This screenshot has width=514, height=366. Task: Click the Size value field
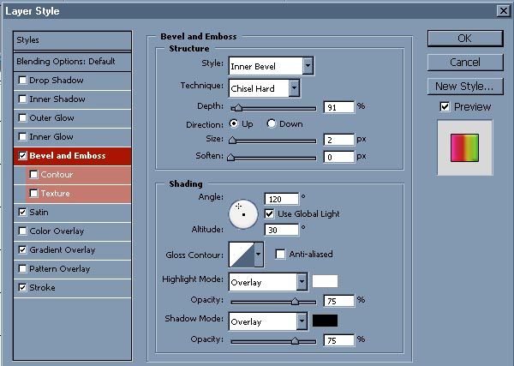pos(339,140)
